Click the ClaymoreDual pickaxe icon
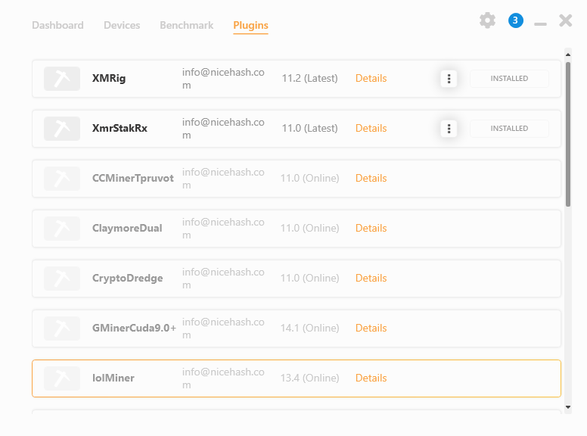Viewport: 587px width, 436px height. click(x=62, y=229)
